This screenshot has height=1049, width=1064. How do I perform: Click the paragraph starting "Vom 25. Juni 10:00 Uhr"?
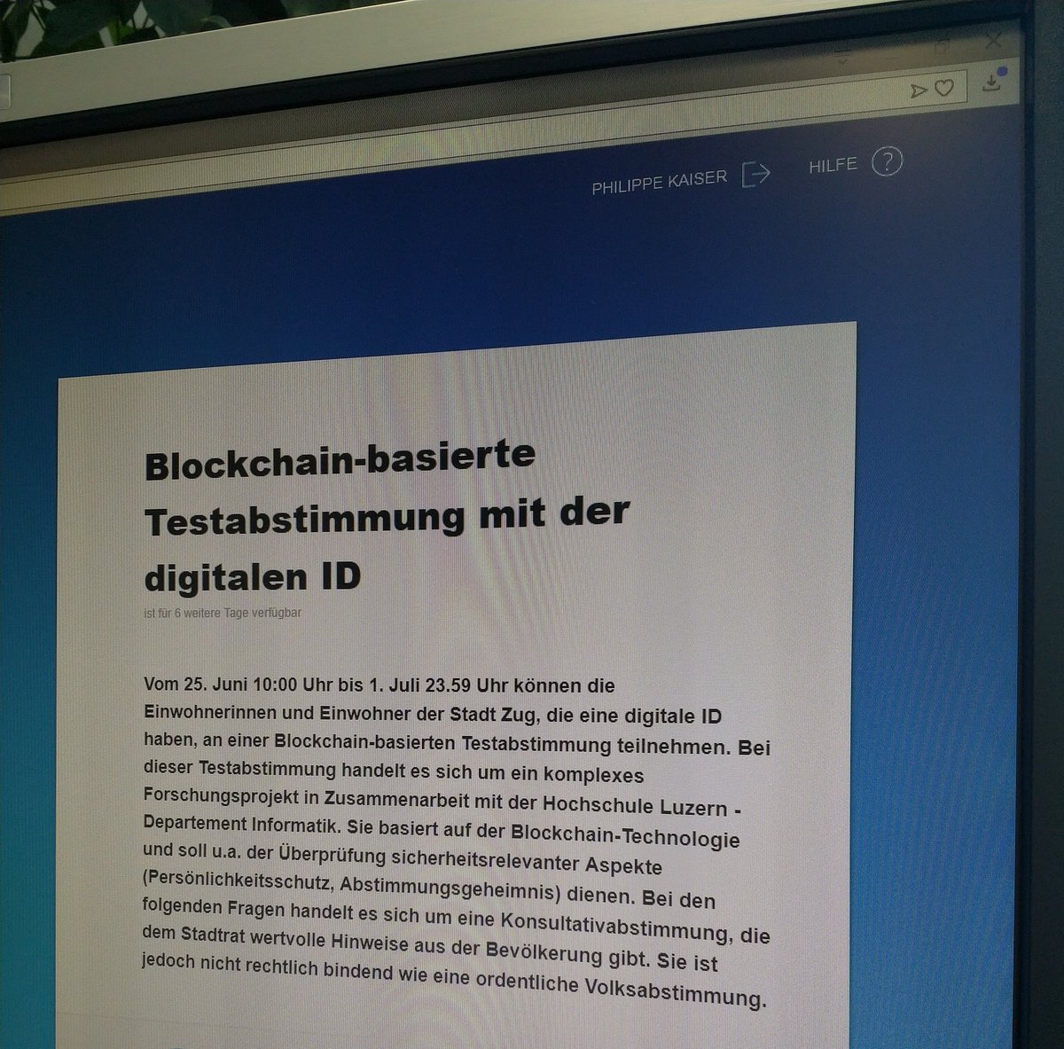457,842
